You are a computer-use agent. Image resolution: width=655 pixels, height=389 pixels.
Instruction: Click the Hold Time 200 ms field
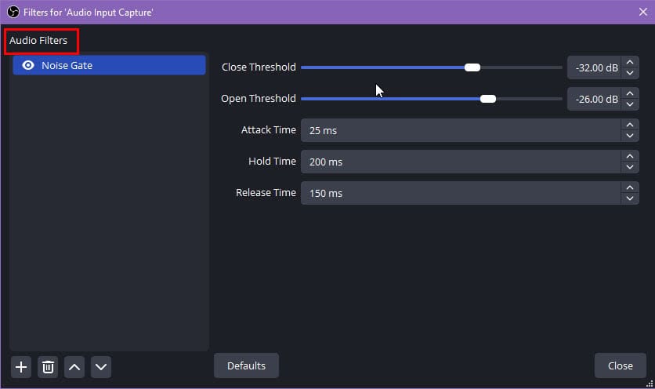tap(461, 162)
